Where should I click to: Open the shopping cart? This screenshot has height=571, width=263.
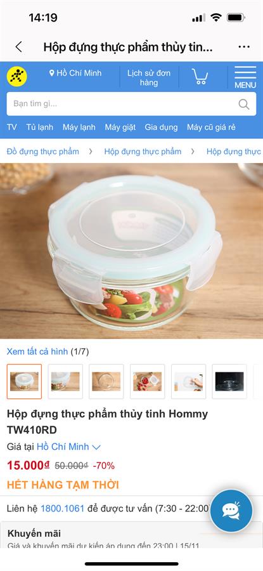(x=200, y=77)
